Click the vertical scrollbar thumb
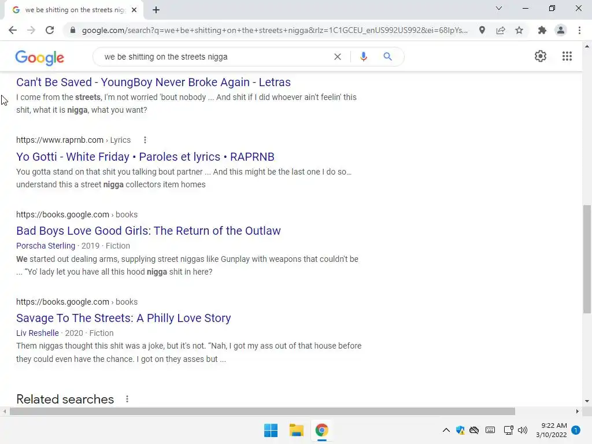 click(587, 259)
